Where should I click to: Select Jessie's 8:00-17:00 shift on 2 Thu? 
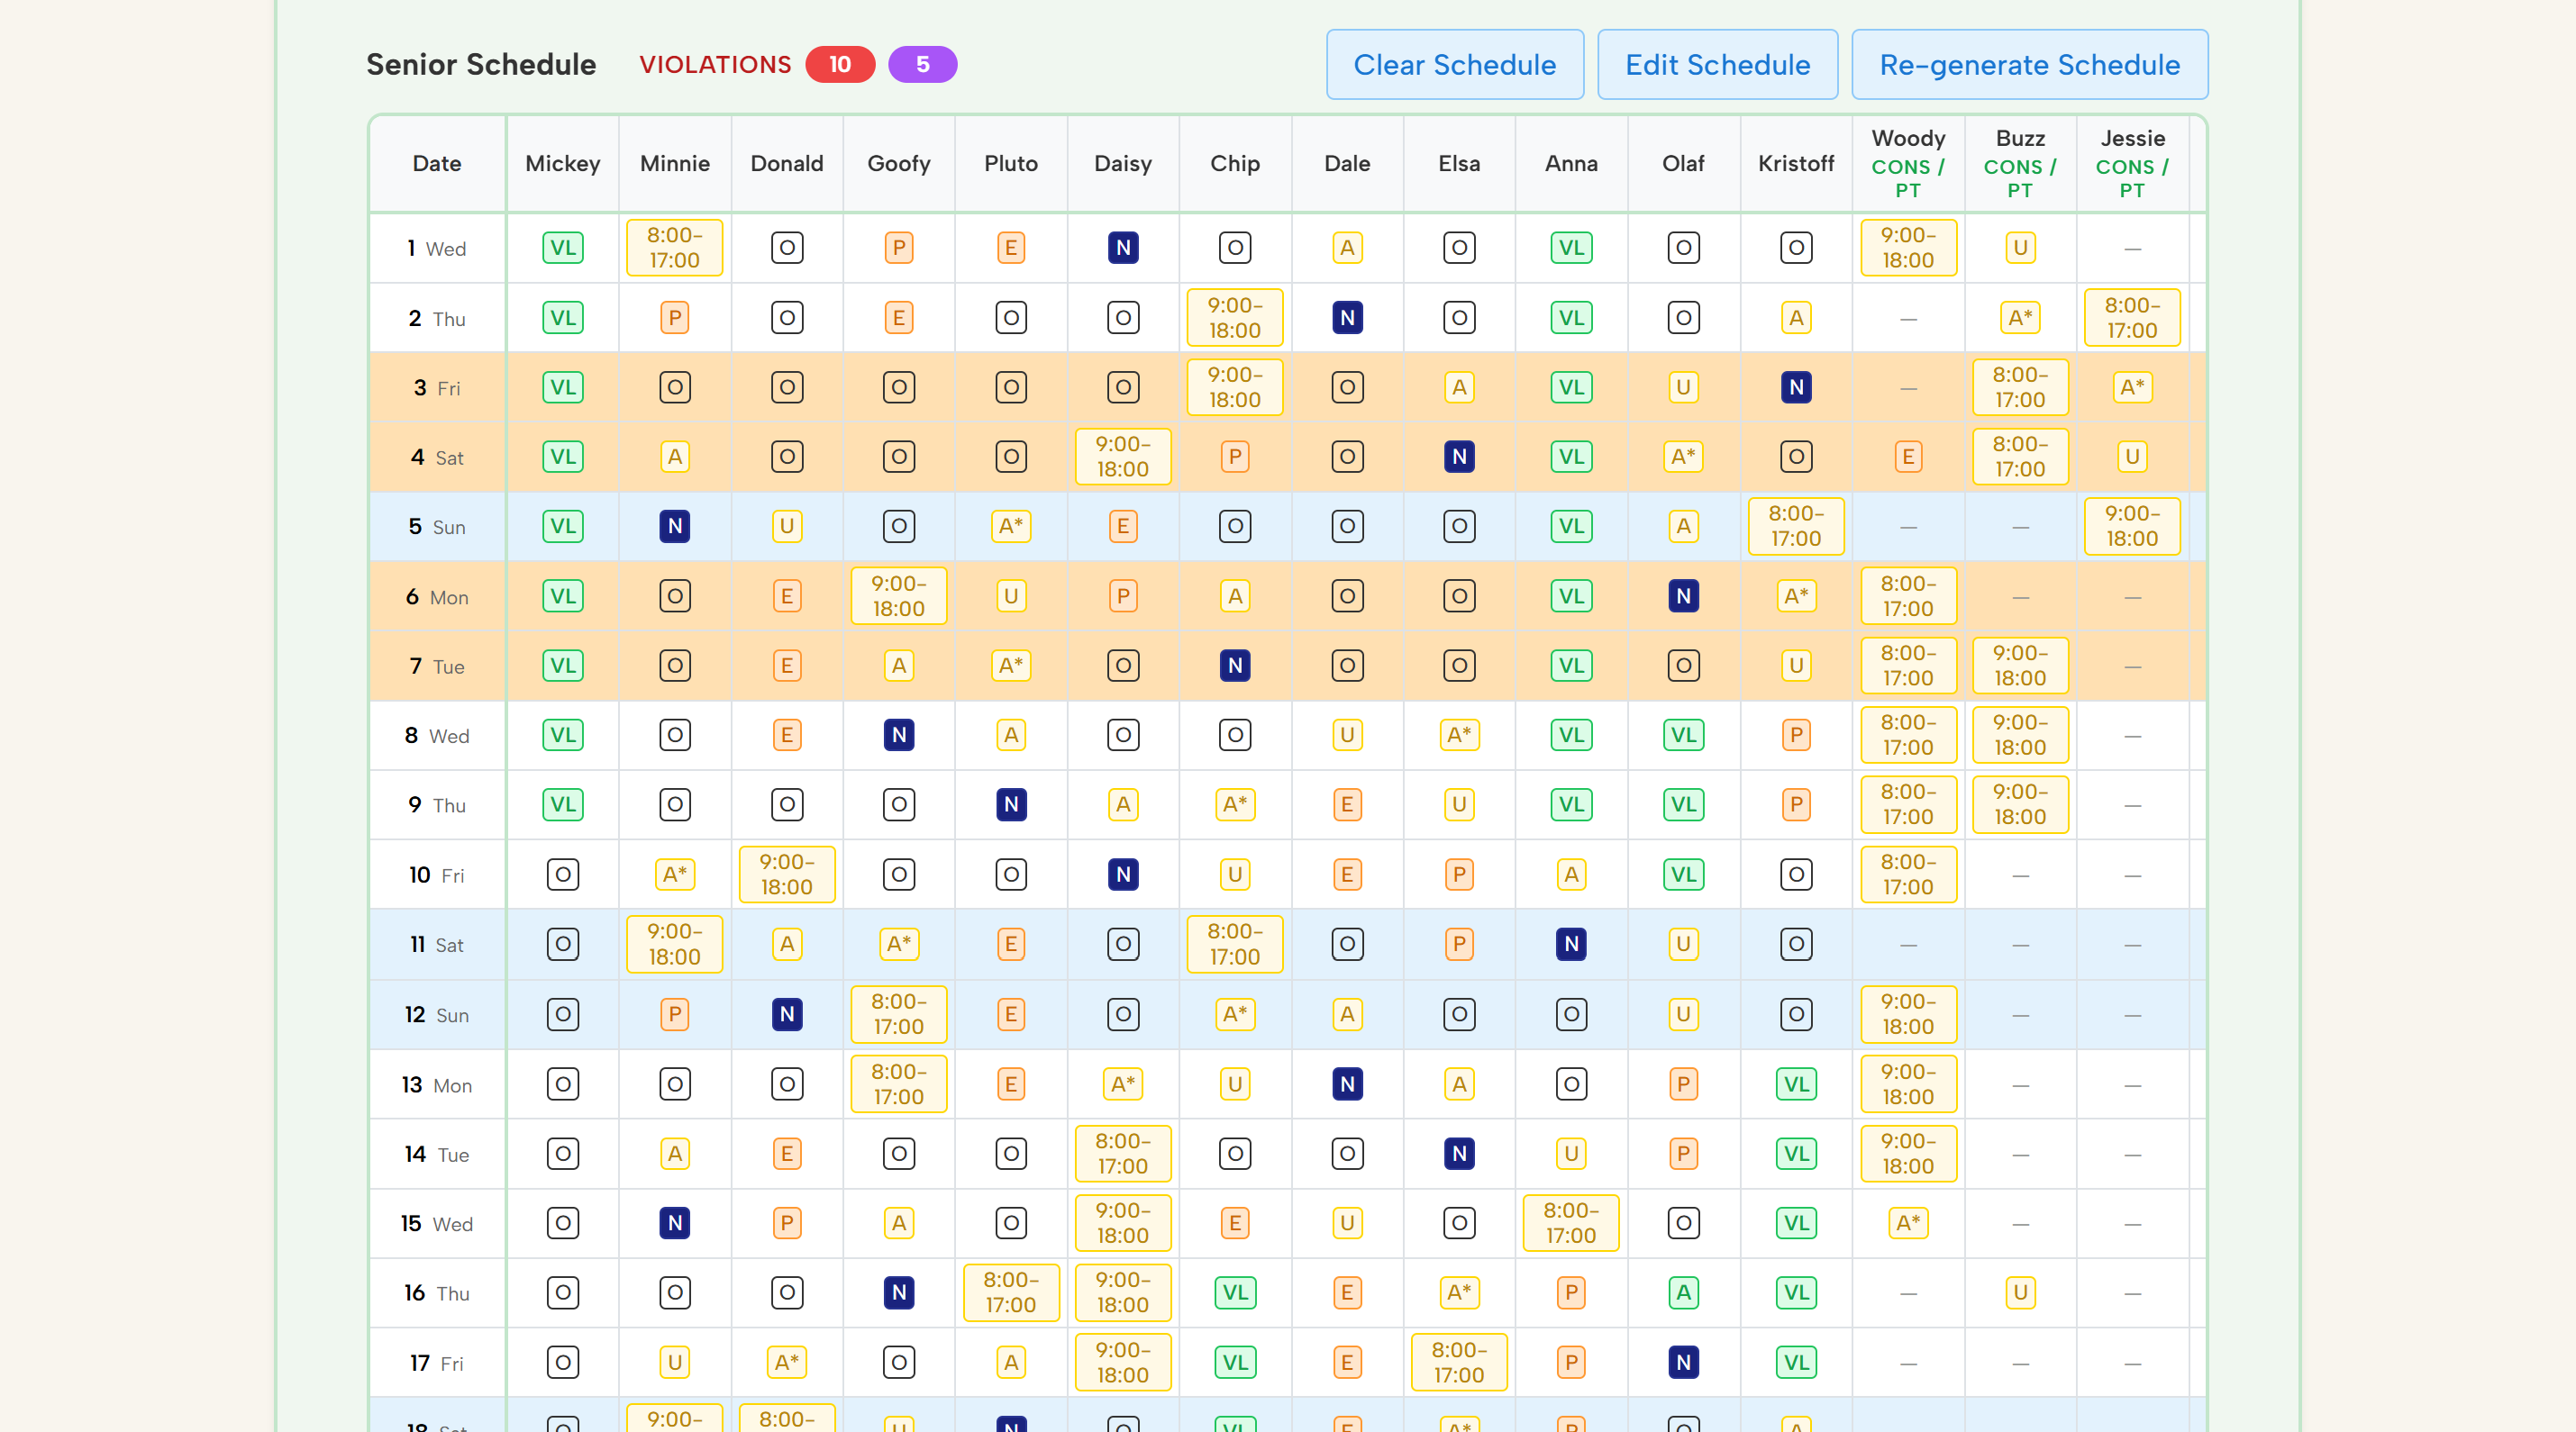point(2132,317)
